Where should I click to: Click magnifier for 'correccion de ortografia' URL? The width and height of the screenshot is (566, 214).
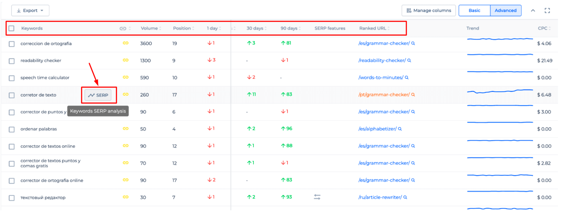tap(413, 43)
